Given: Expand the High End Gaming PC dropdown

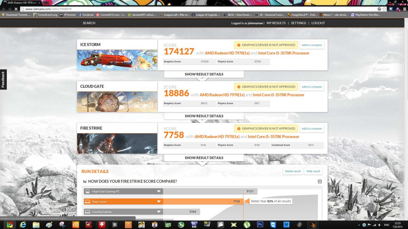Looking at the screenshot, I should [x=159, y=191].
